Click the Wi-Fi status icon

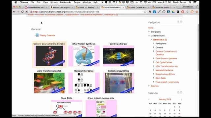coord(145,2)
